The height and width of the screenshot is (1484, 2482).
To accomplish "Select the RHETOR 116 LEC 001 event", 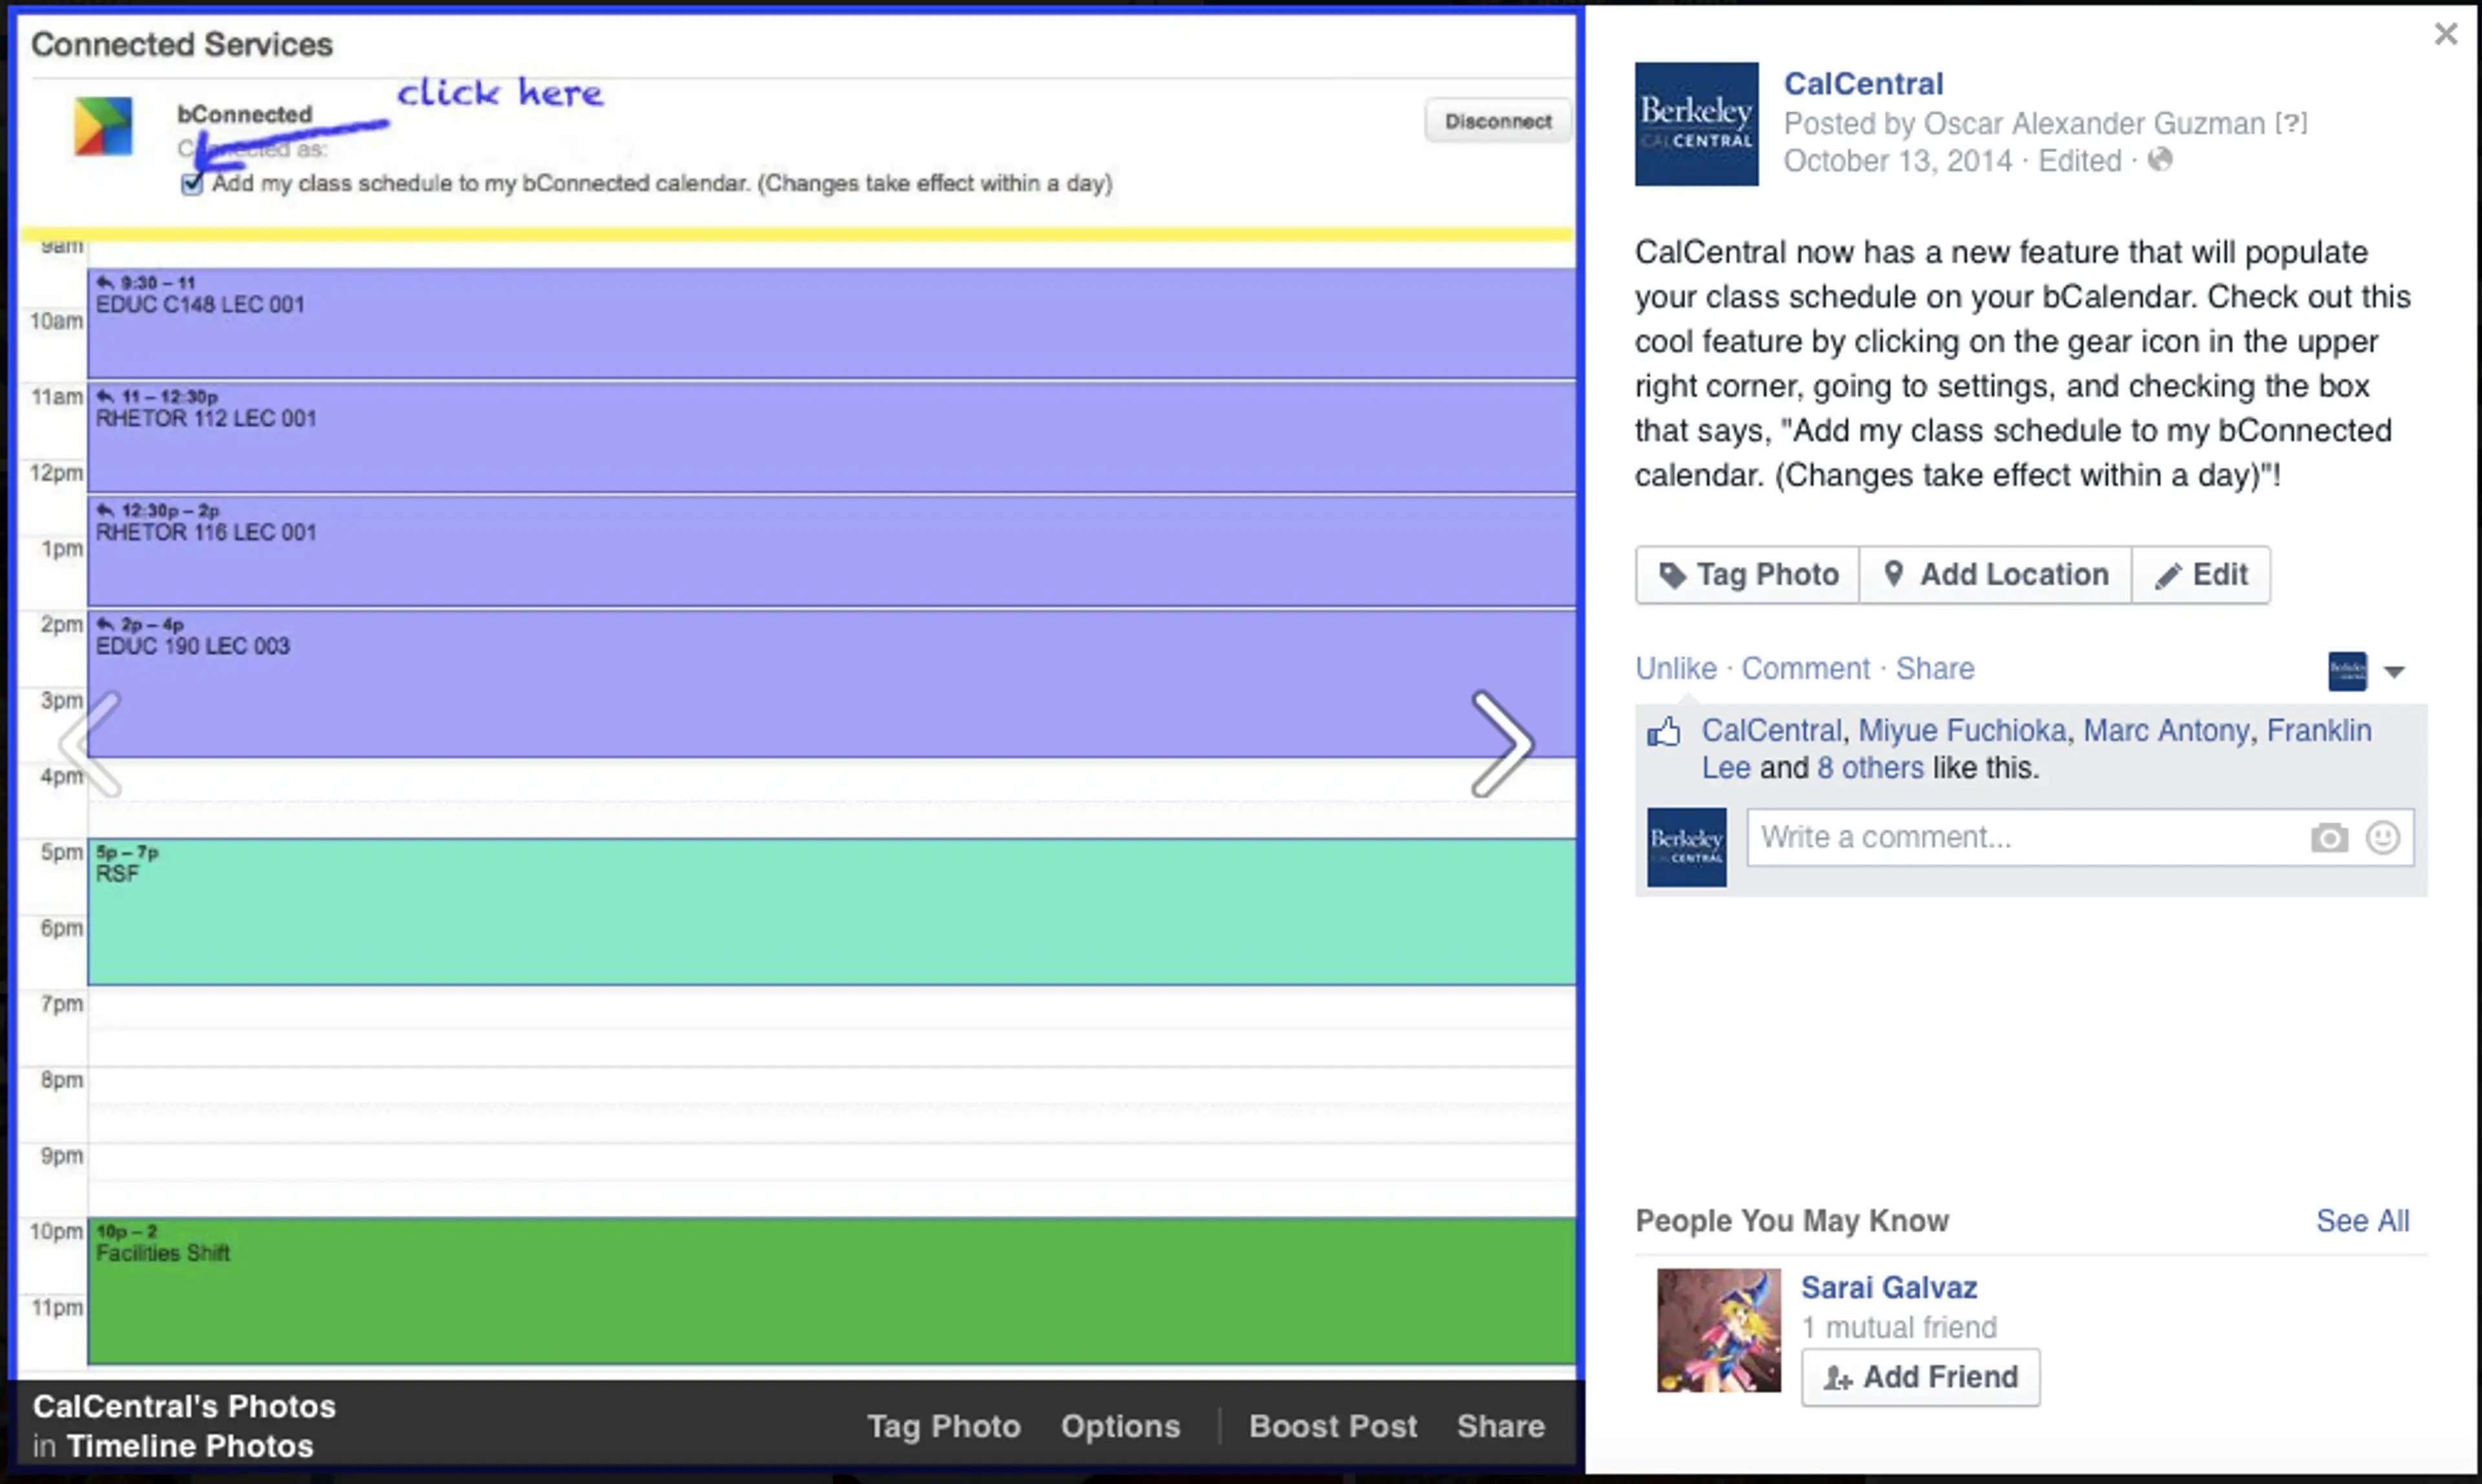I will [x=832, y=551].
